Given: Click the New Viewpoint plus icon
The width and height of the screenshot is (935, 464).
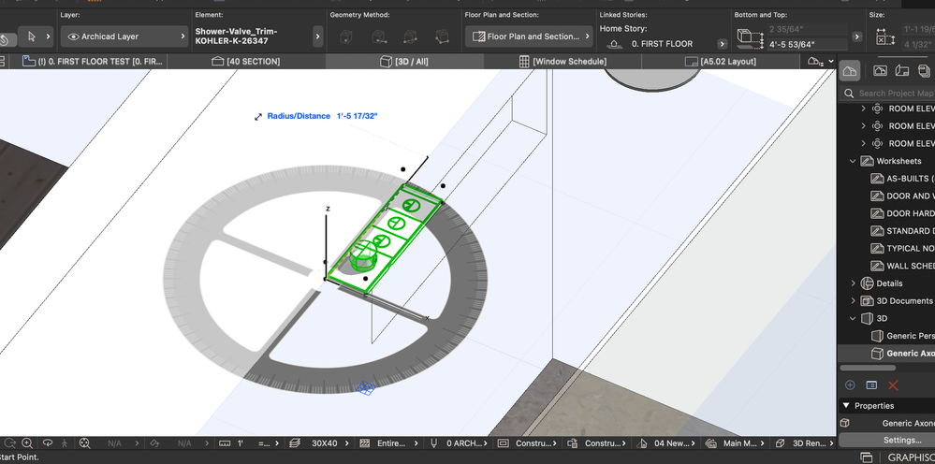Looking at the screenshot, I should coord(851,385).
